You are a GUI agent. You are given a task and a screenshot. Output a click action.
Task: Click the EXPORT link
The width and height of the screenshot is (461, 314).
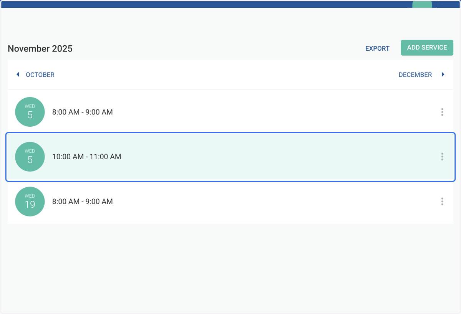point(377,48)
